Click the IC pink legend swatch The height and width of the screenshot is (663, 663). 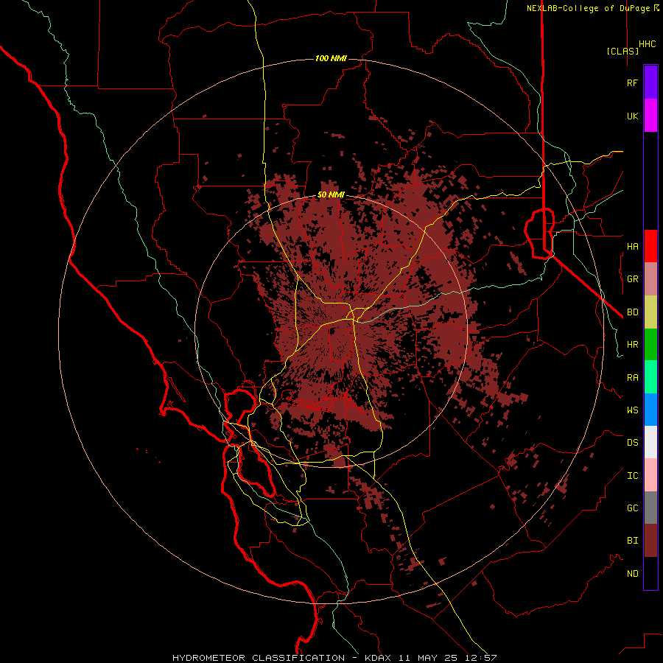pyautogui.click(x=650, y=475)
